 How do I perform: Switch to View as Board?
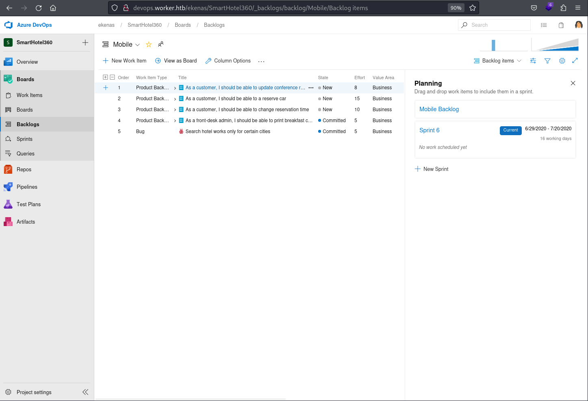click(x=176, y=61)
